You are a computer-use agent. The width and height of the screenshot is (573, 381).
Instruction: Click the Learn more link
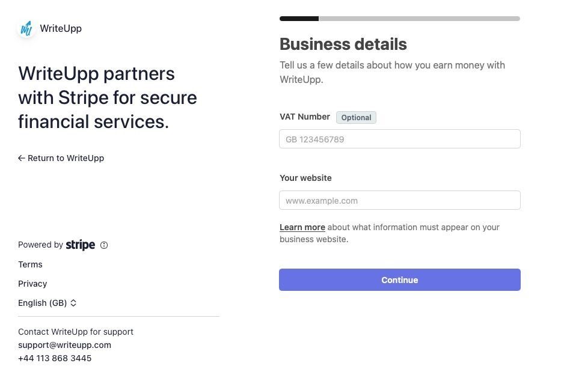(x=302, y=227)
